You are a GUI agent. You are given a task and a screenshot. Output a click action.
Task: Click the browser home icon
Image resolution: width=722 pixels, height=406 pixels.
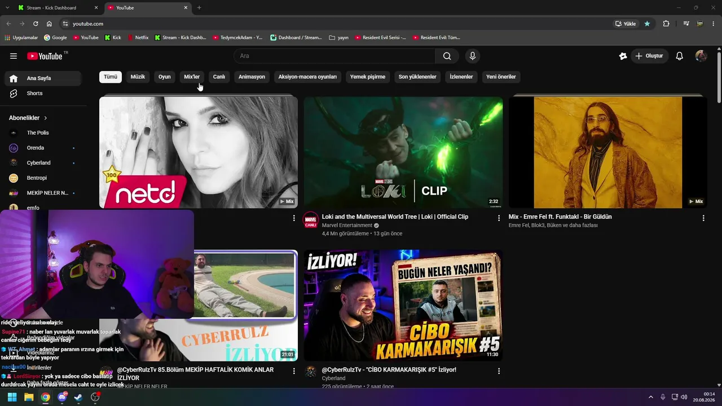pos(49,24)
